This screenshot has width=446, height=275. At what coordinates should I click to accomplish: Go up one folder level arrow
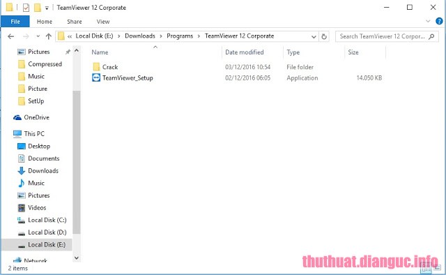48,36
